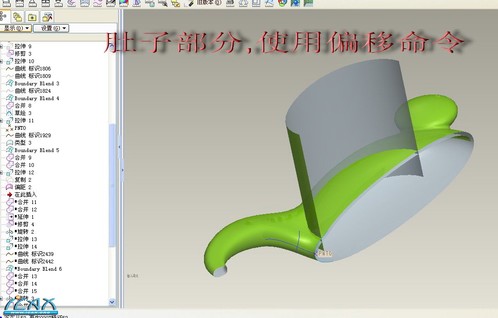Click the 偏距 2 offset surface icon
Viewport: 498px width, 318px height.
pos(10,187)
